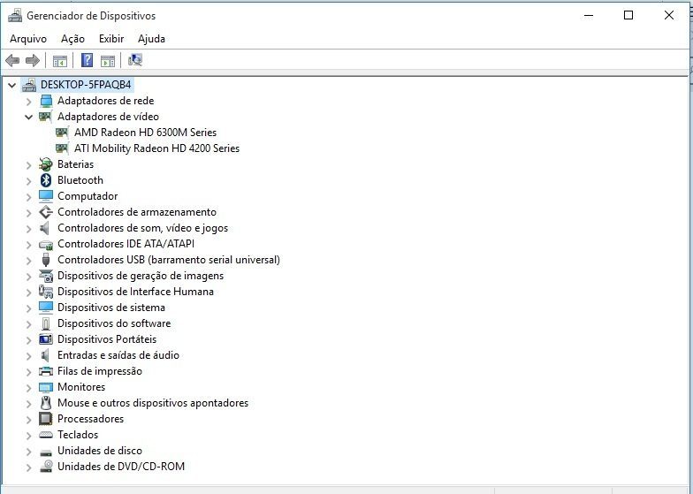Click the network adapter category icon
Image resolution: width=693 pixels, height=494 pixels.
[x=46, y=101]
